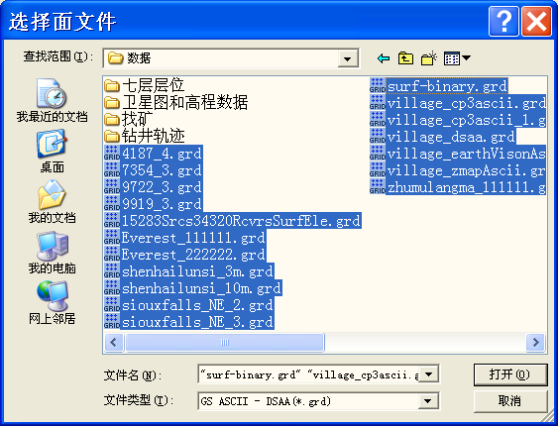Select file Everest_111111.grd
This screenshot has width=558, height=426.
(x=184, y=238)
